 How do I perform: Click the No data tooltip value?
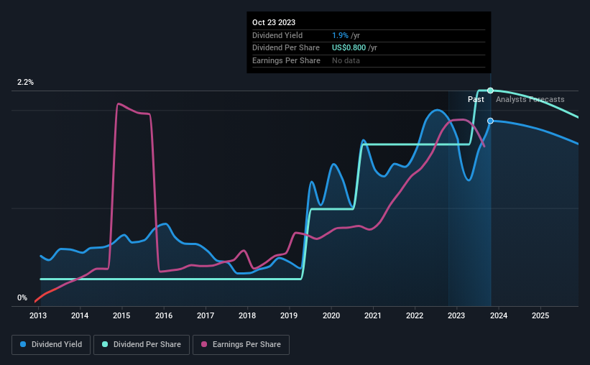pyautogui.click(x=346, y=60)
